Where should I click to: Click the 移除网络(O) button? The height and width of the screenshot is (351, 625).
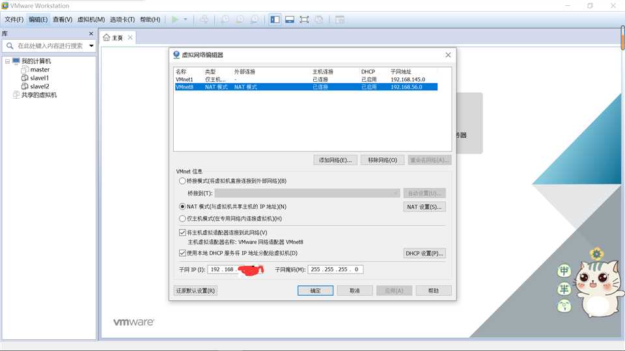coord(382,160)
